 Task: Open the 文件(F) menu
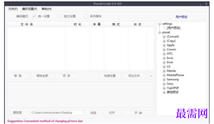click(x=13, y=9)
